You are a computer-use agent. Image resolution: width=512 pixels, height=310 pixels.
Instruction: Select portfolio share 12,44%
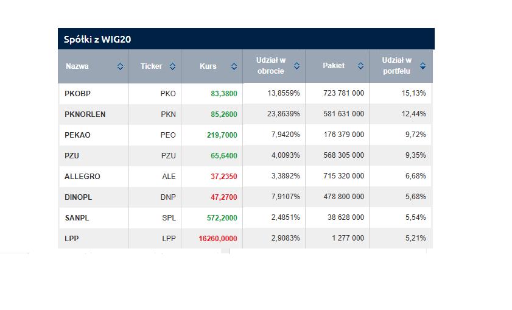(x=414, y=114)
